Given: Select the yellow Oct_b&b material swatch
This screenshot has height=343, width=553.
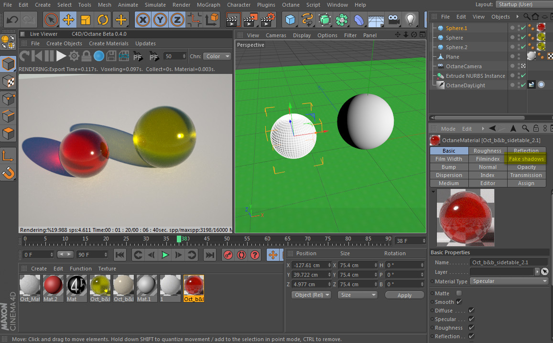Looking at the screenshot, I should click(100, 289).
